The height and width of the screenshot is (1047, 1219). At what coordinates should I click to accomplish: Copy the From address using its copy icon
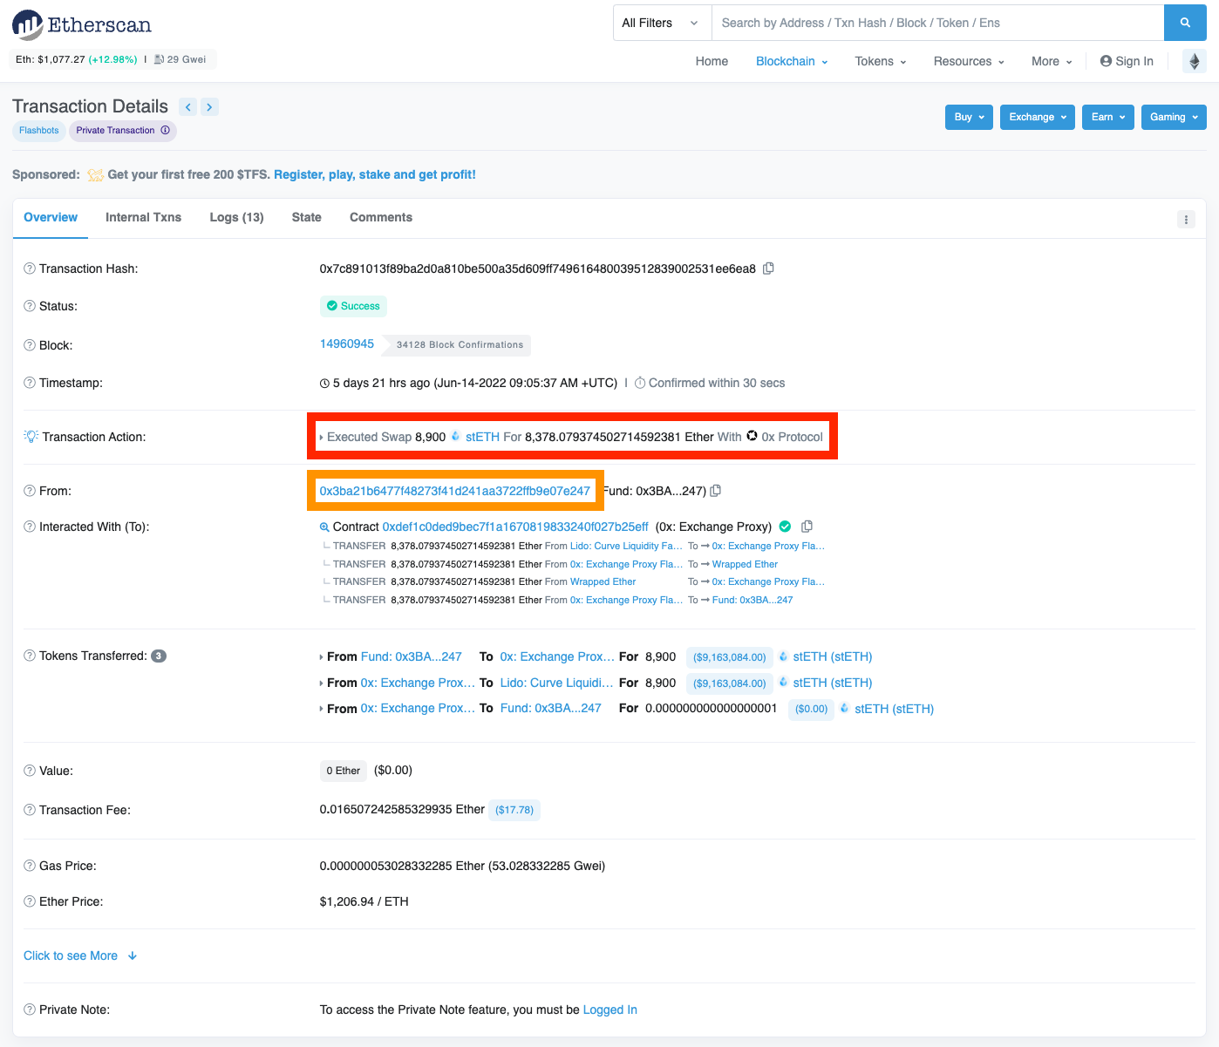(716, 491)
